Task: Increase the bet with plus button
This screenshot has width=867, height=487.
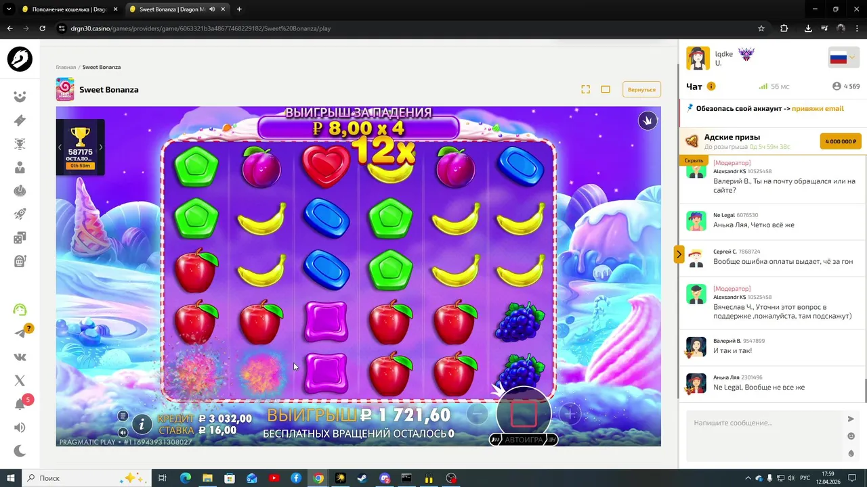Action: pyautogui.click(x=570, y=413)
